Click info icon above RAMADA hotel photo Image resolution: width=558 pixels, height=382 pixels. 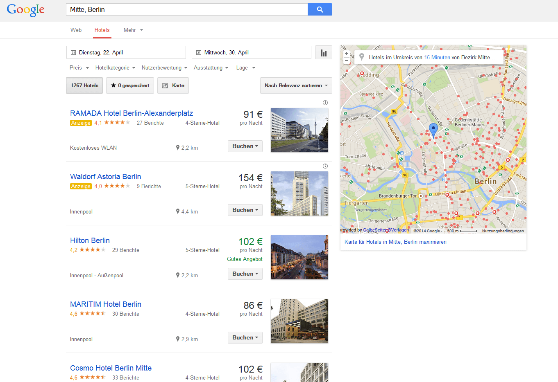click(x=325, y=103)
